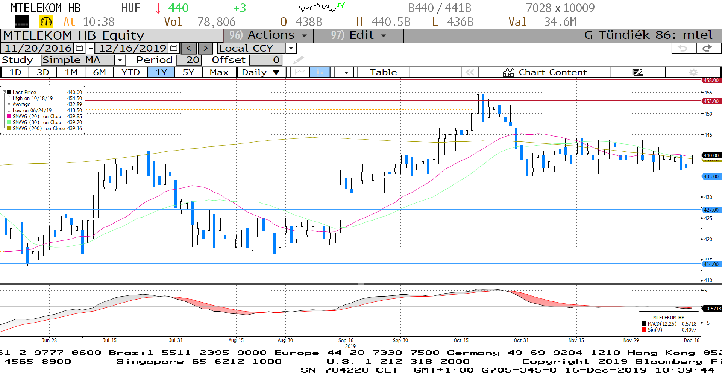The height and width of the screenshot is (391, 722).
Task: Switch to line chart type
Action: 300,72
